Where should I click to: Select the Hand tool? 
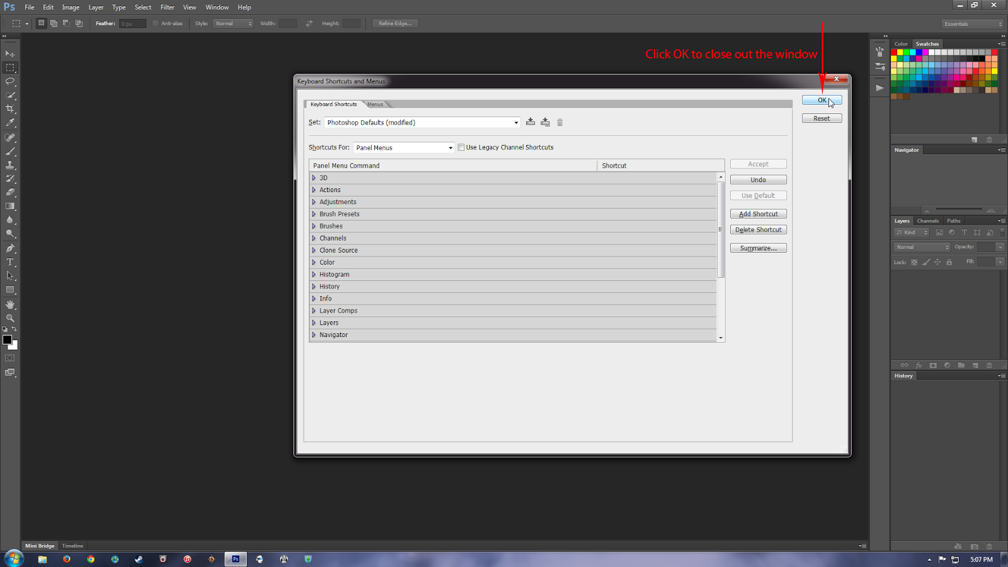[10, 304]
